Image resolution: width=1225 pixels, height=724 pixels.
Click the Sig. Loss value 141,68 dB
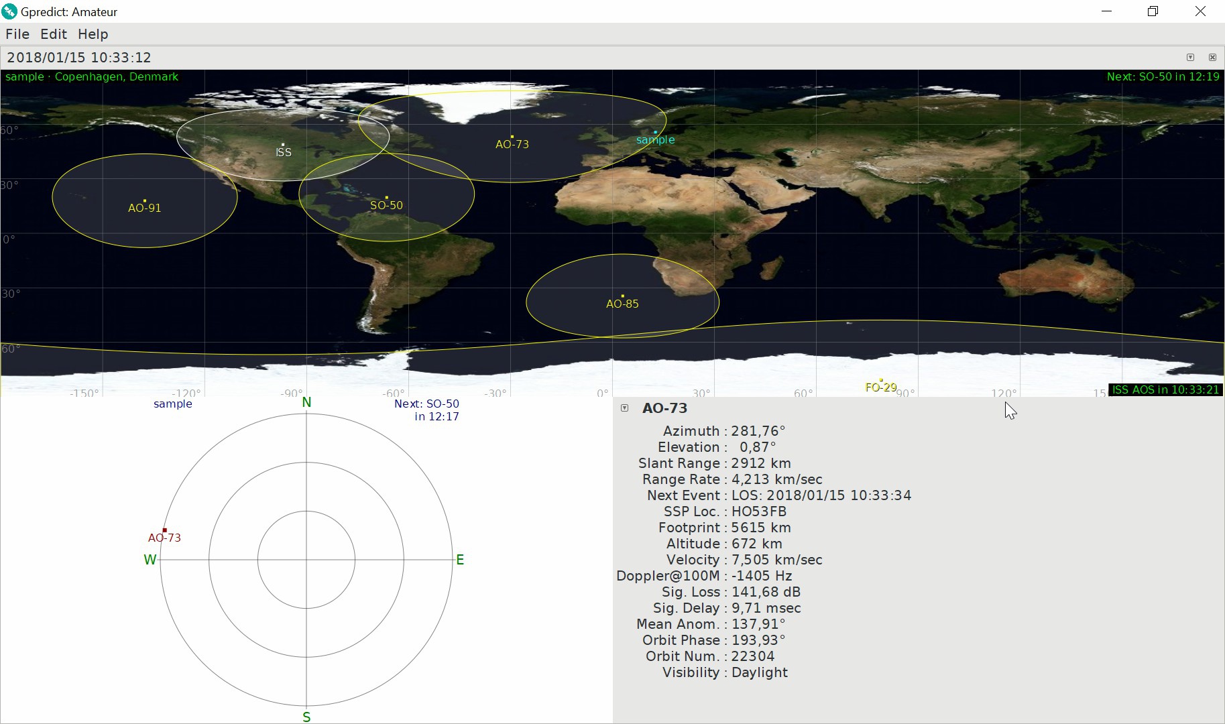tap(766, 592)
